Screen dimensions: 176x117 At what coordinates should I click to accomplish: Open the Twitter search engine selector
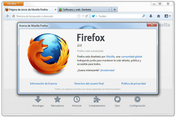click(94, 16)
